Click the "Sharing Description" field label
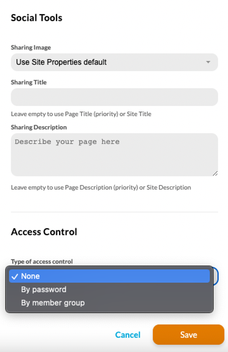The image size is (228, 352). click(x=39, y=127)
